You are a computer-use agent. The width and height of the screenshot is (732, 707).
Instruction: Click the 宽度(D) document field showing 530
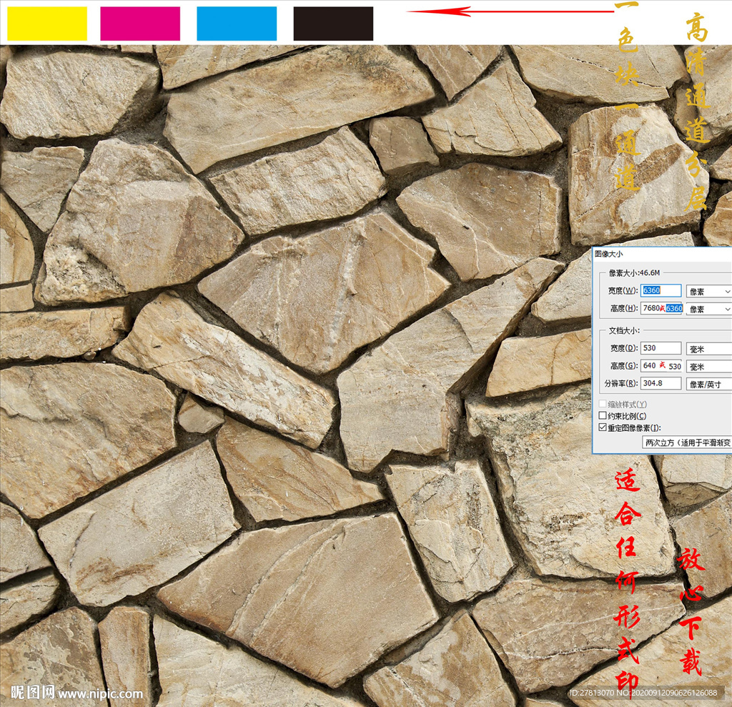click(661, 348)
